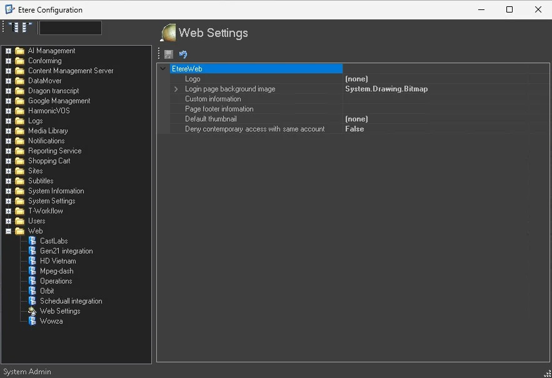Expand the AI Management folder
The height and width of the screenshot is (378, 552).
(x=9, y=51)
